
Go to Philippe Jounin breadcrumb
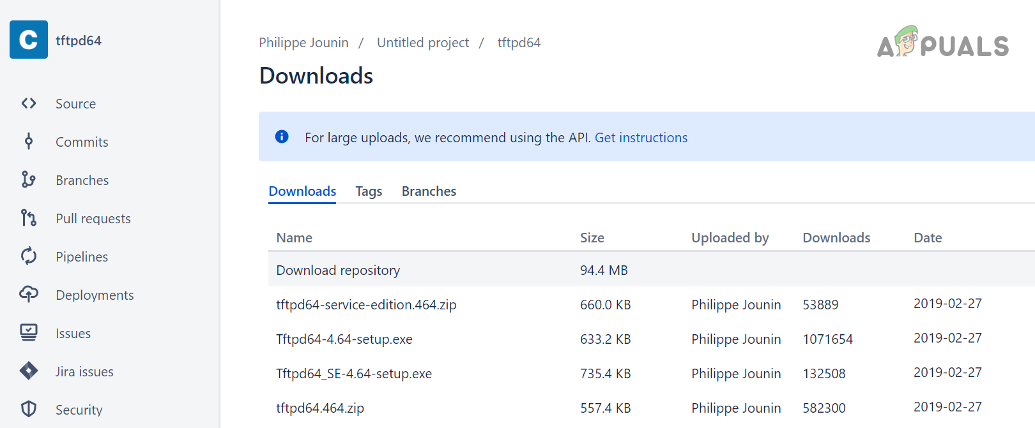point(303,43)
